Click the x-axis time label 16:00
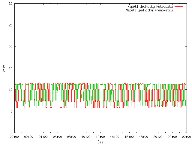The height and width of the screenshot is (144, 192). click(129, 137)
